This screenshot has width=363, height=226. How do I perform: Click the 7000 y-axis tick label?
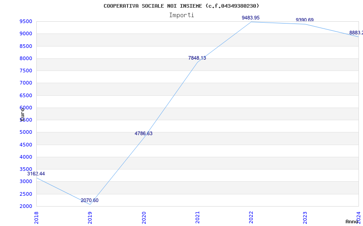tap(26, 83)
